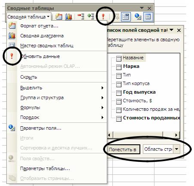This screenshot has width=194, height=186.
Task: Open Параметры поля menu item
Action: [x=57, y=128]
